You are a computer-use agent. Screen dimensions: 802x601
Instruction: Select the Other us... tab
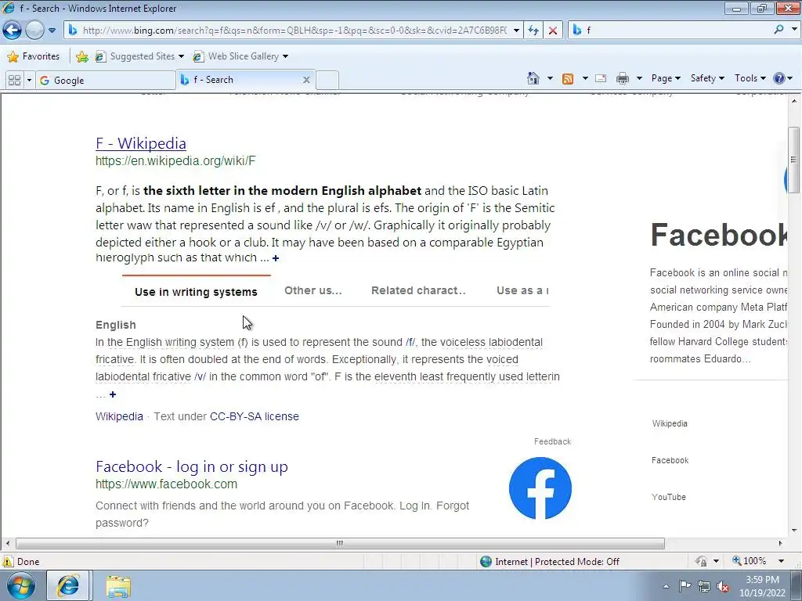tap(313, 290)
